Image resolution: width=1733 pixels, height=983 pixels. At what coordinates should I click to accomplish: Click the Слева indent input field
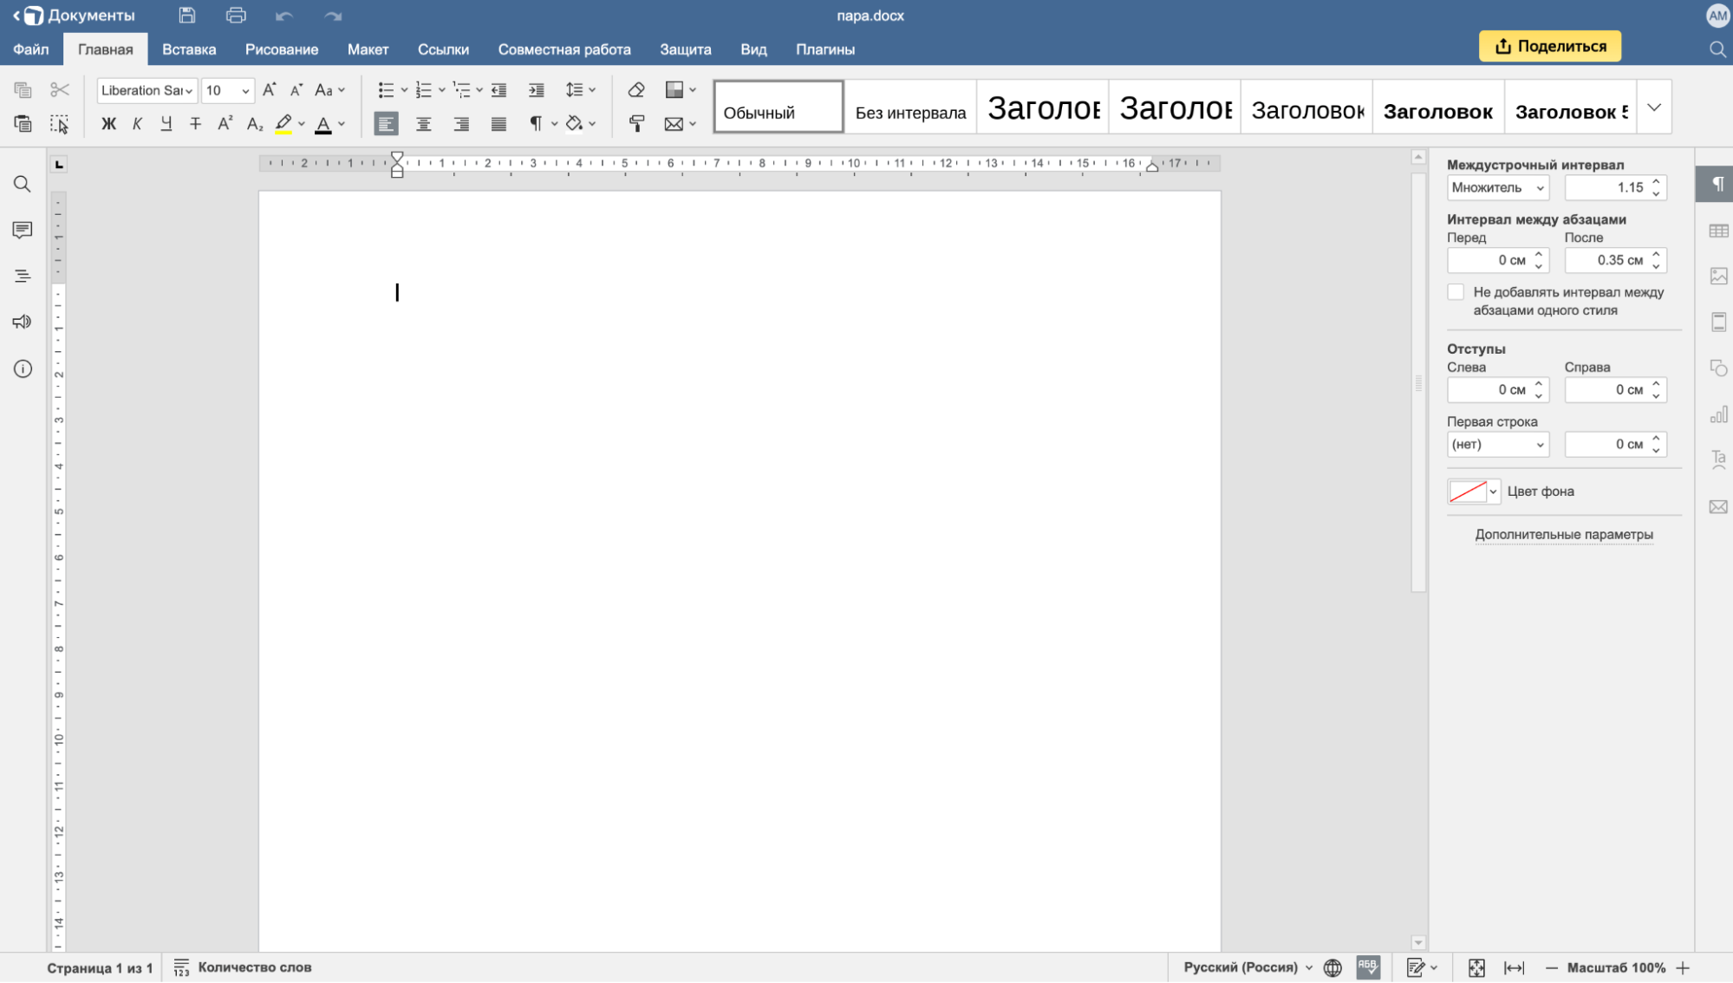tap(1489, 390)
